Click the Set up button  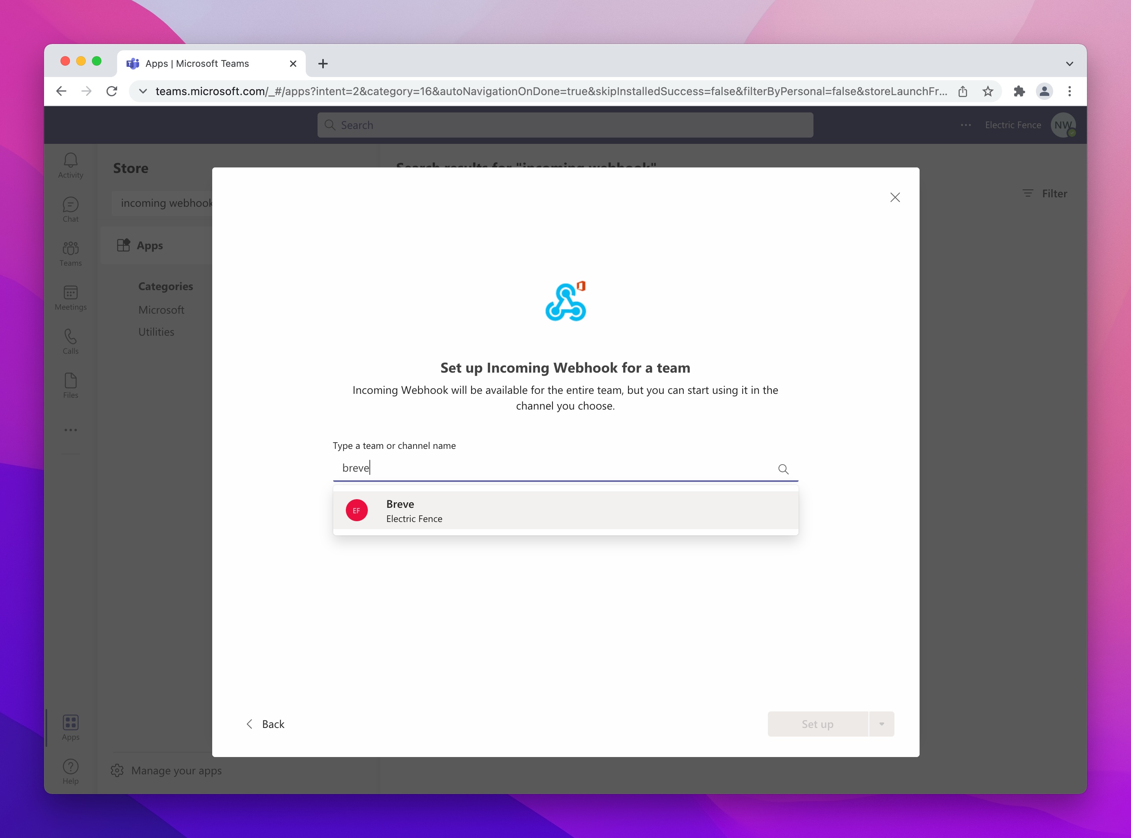pos(817,724)
